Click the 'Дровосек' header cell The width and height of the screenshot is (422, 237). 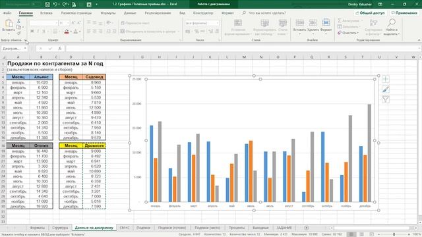[x=94, y=145]
